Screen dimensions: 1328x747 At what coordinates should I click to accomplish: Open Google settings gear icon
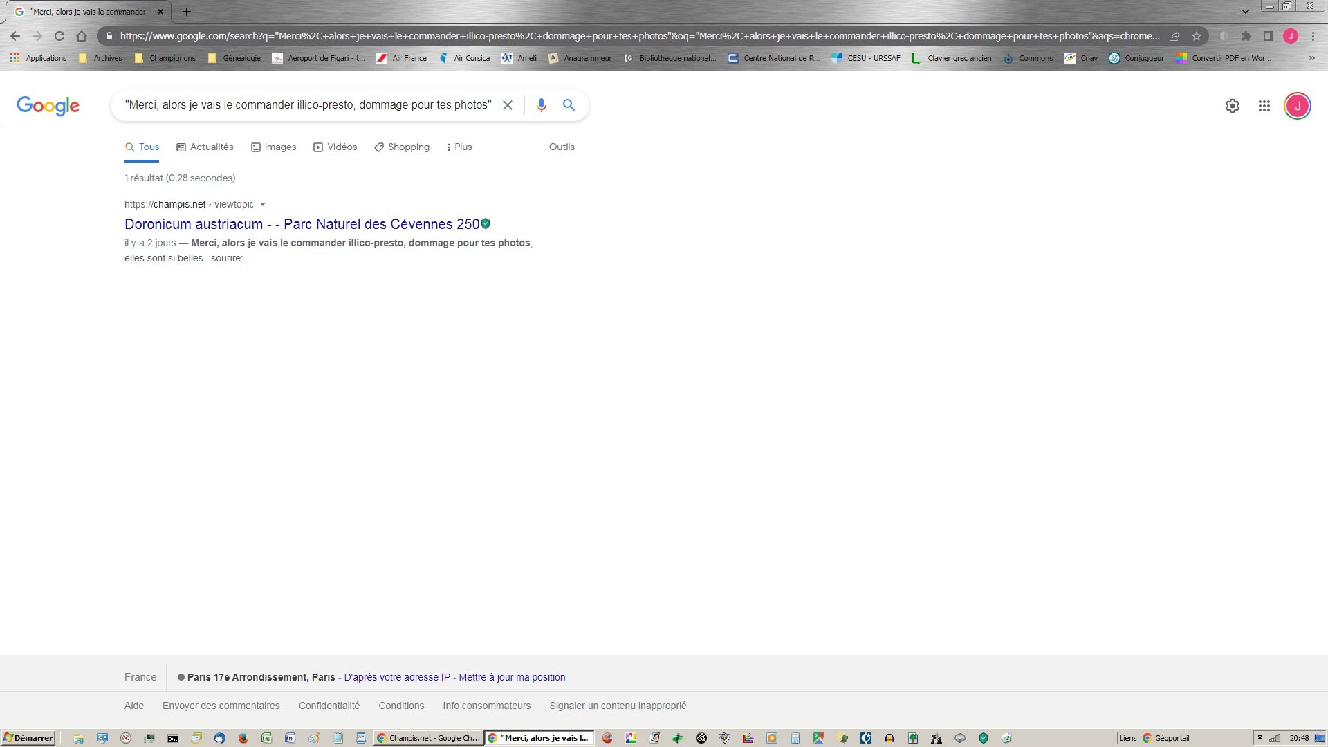[x=1232, y=106]
